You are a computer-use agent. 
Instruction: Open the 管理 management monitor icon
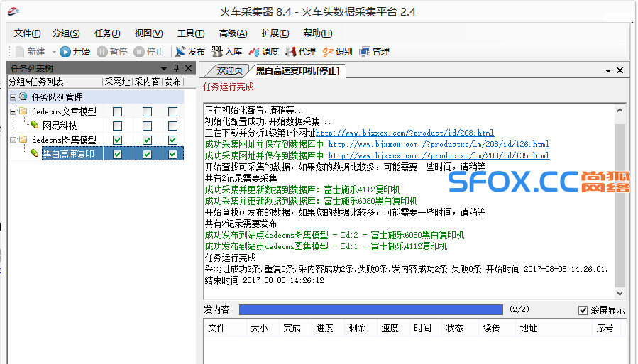pos(365,52)
